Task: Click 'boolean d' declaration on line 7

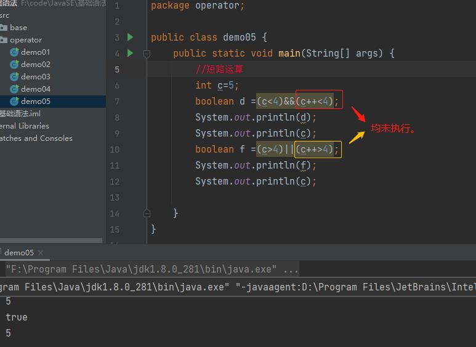Action: 220,102
